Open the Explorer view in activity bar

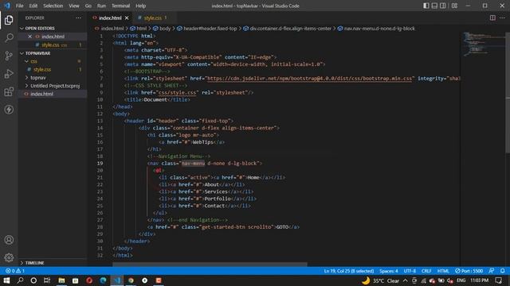click(x=9, y=20)
